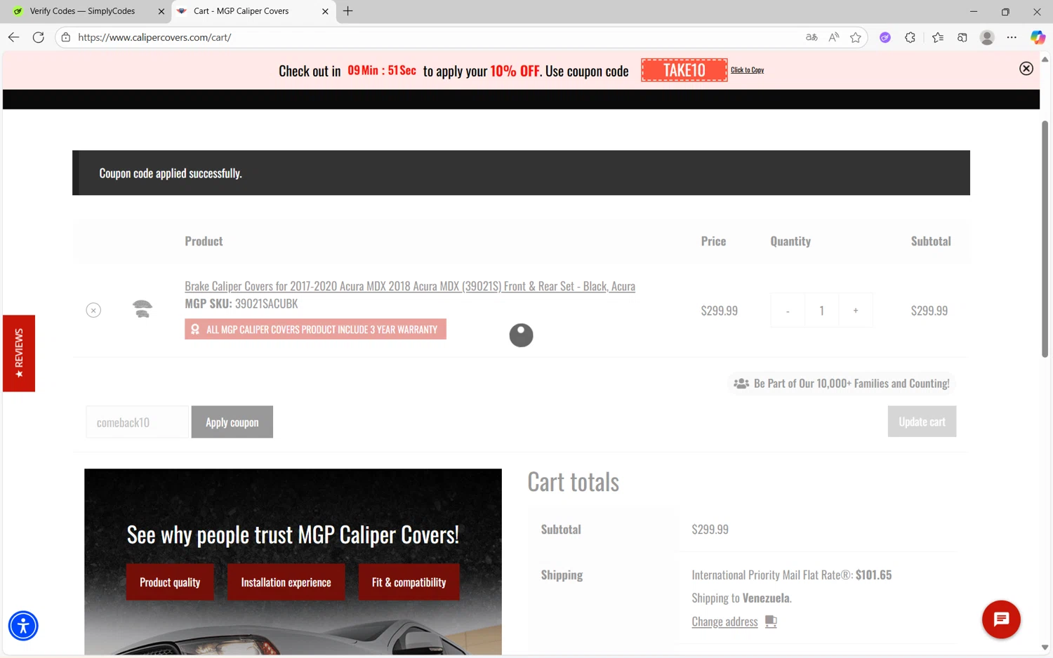
Task: Open the Copilot sidebar icon
Action: [x=1038, y=37]
